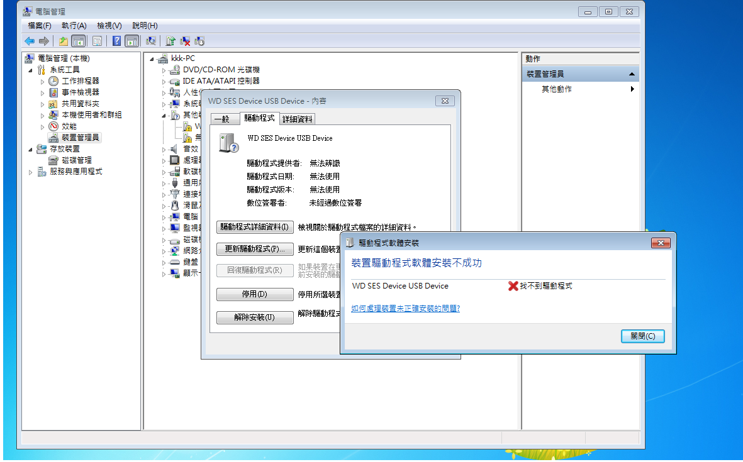The image size is (743, 462).
Task: Click the 工作排程器 clock icon
Action: (x=53, y=81)
